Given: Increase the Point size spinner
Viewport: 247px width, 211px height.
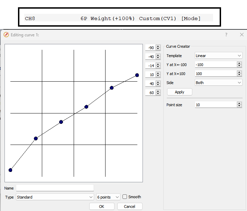Looking at the screenshot, I should [239, 103].
